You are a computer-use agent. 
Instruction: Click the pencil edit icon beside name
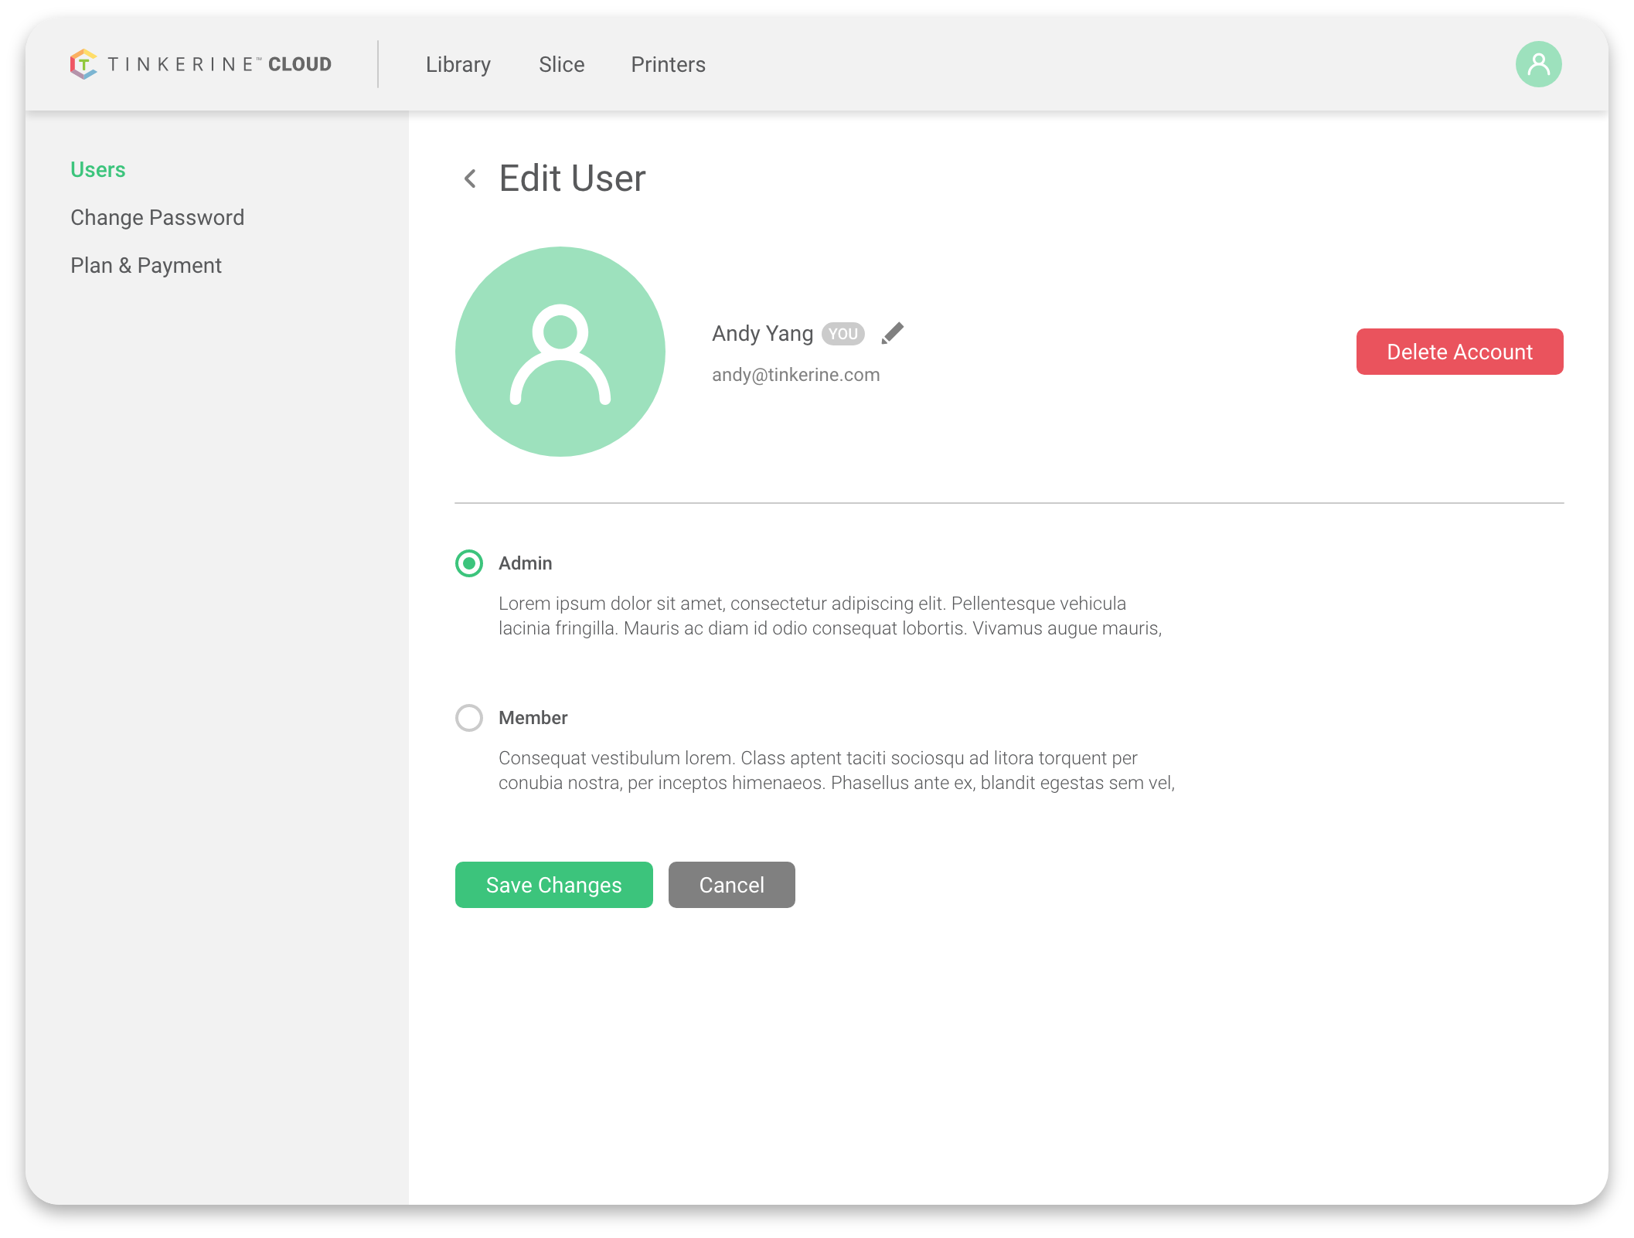[892, 333]
